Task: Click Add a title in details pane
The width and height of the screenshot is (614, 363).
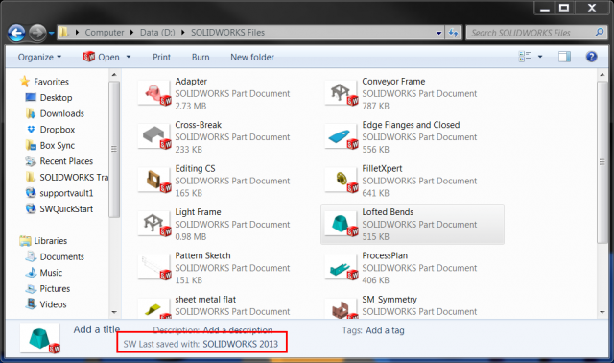Action: [x=97, y=329]
